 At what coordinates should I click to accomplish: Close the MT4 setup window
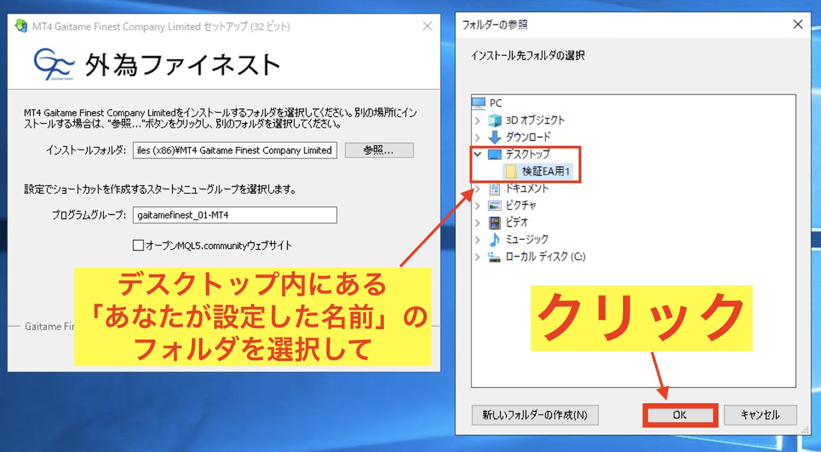coord(427,26)
